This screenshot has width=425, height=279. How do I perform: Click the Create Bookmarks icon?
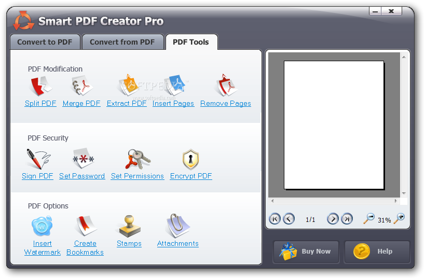tap(86, 226)
